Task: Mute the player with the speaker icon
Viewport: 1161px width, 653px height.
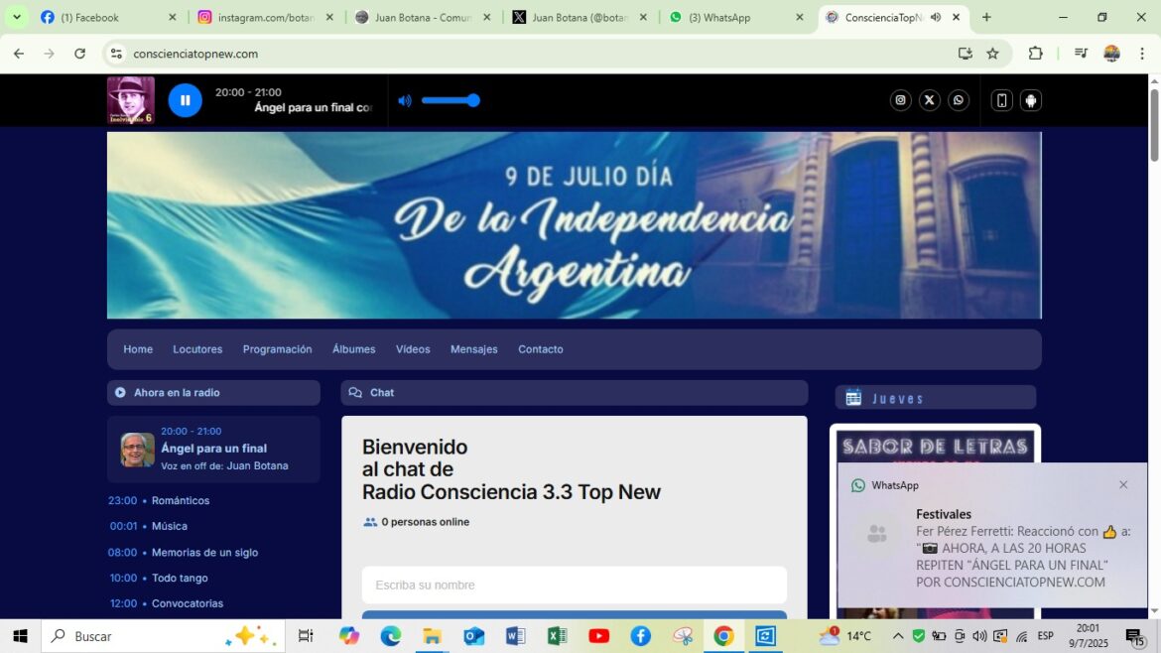Action: [405, 100]
